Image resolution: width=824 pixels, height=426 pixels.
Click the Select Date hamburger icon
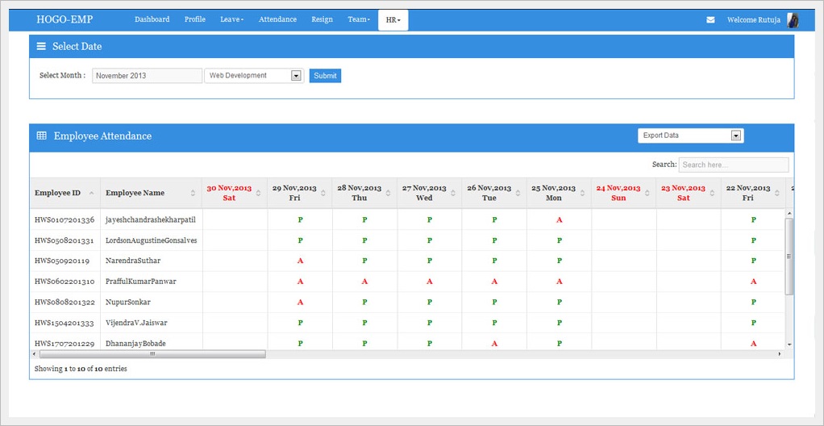41,47
